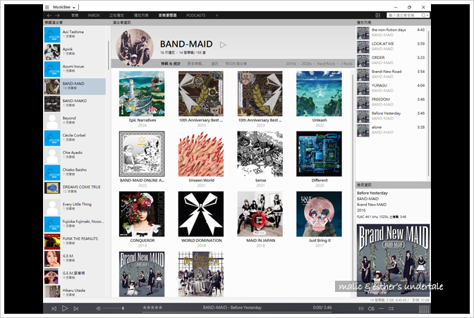Viewport: 474px width, 318px height.
Task: Select Aoi Teshima in the artist list
Action: tap(75, 34)
